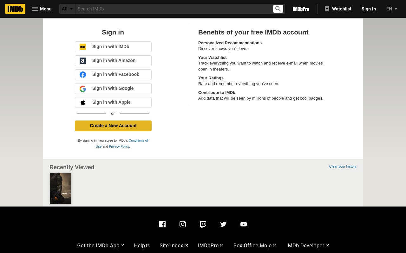The image size is (406, 253).
Task: Focus the Search IMDb field
Action: point(174,9)
